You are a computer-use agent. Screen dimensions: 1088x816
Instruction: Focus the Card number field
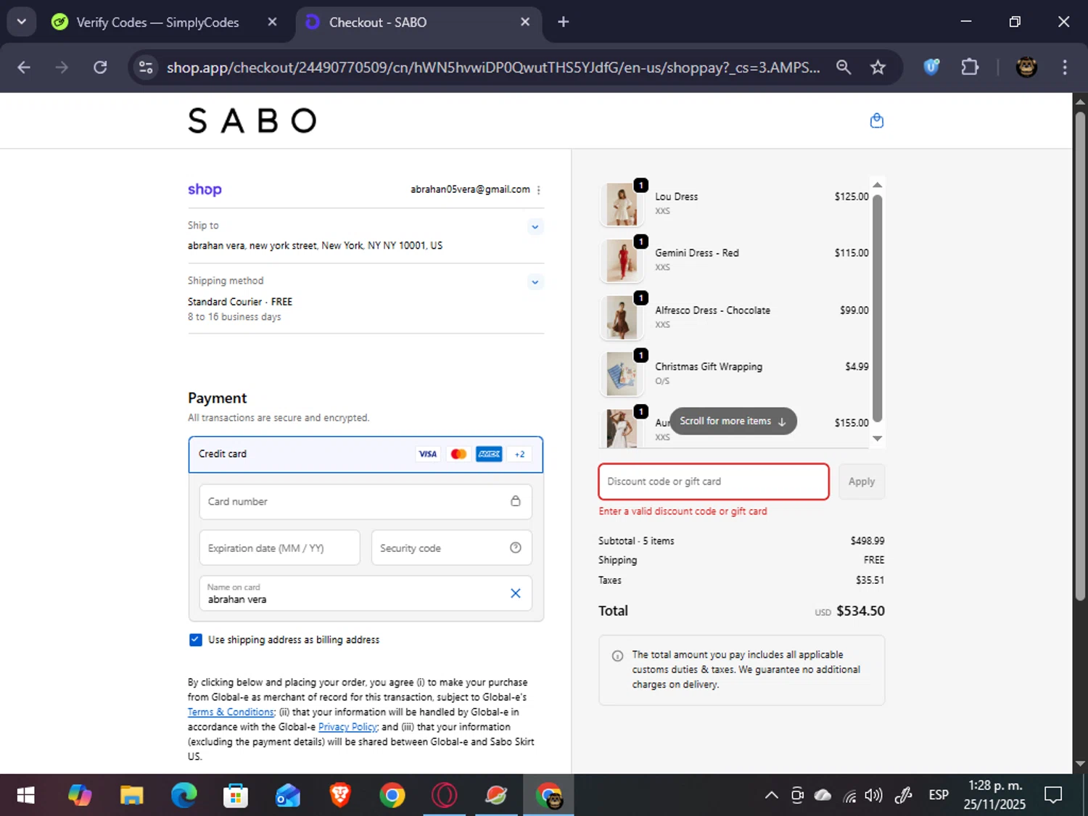click(x=366, y=501)
